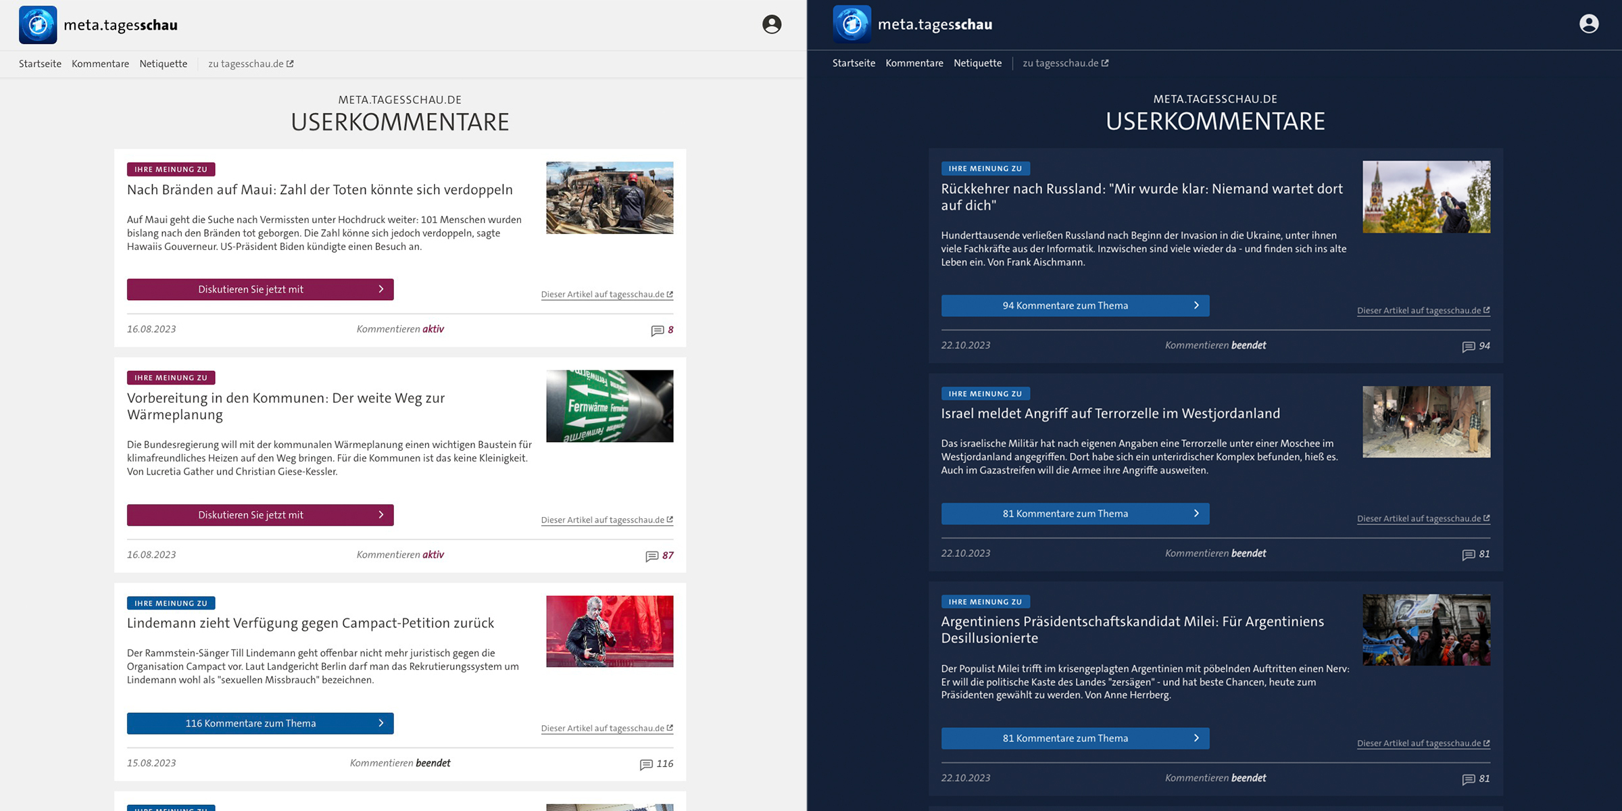Click the 'Kommentieren aktiv' status under the Maui article
Screen dimensions: 1622x811
pos(400,329)
